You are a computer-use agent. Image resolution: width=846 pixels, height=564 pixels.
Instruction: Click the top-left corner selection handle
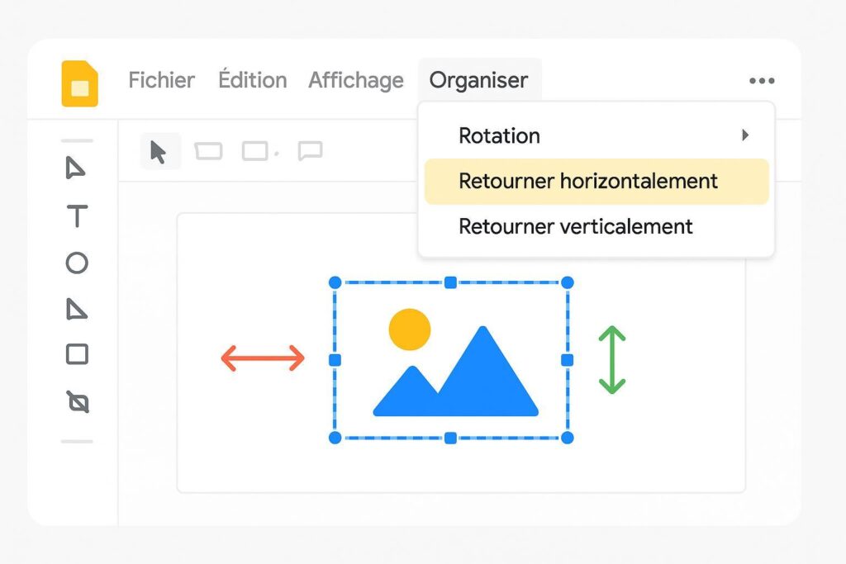pos(335,282)
